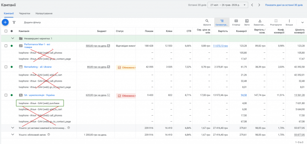The width and height of the screenshot is (307, 144).
Task: Click SA search campaign type icon
Action: 21,95
